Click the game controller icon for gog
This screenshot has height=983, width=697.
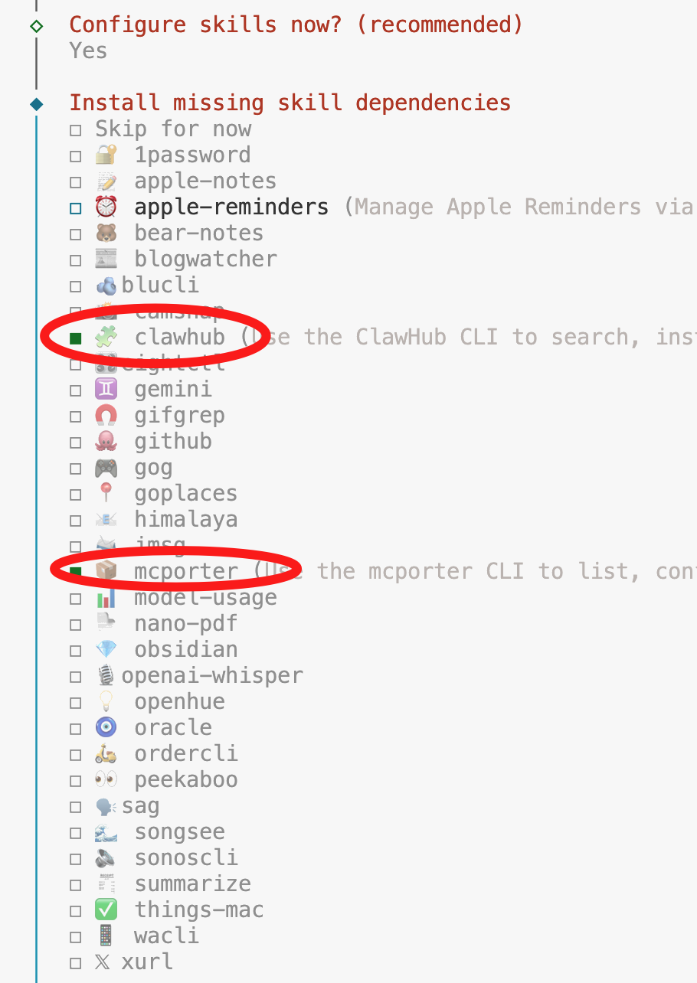106,468
